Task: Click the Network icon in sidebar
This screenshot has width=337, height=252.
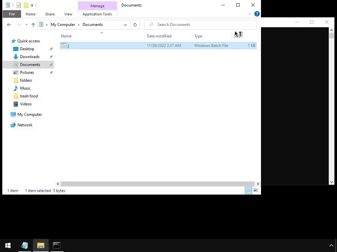Action: point(13,125)
